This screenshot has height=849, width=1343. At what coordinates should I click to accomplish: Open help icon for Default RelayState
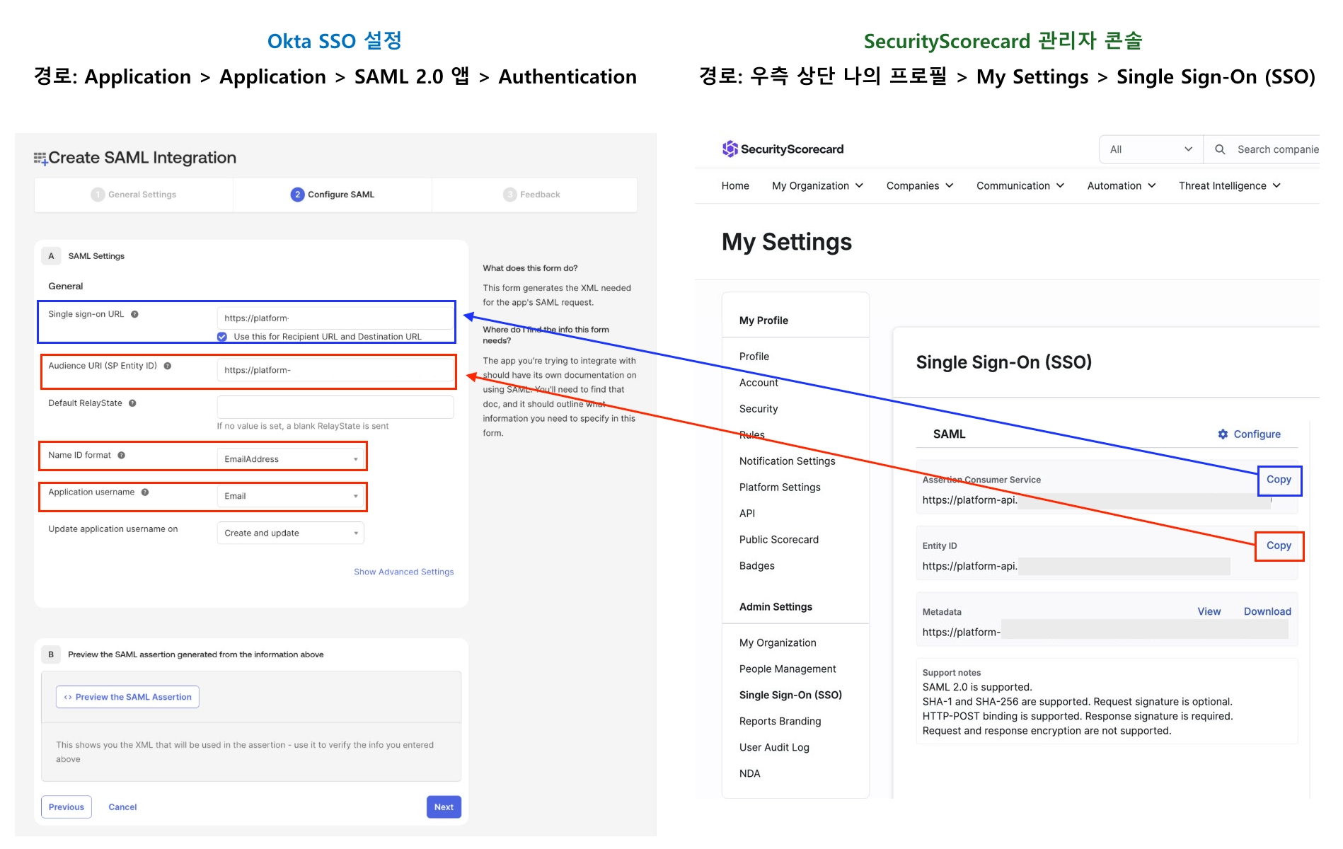point(132,403)
